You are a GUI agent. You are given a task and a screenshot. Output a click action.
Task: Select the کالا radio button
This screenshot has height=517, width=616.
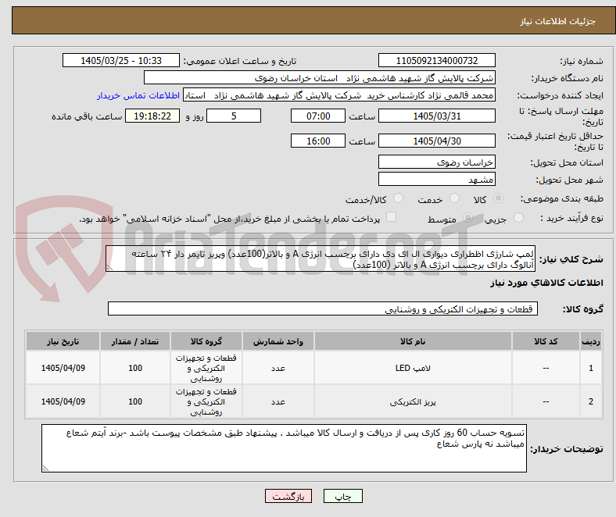click(498, 198)
